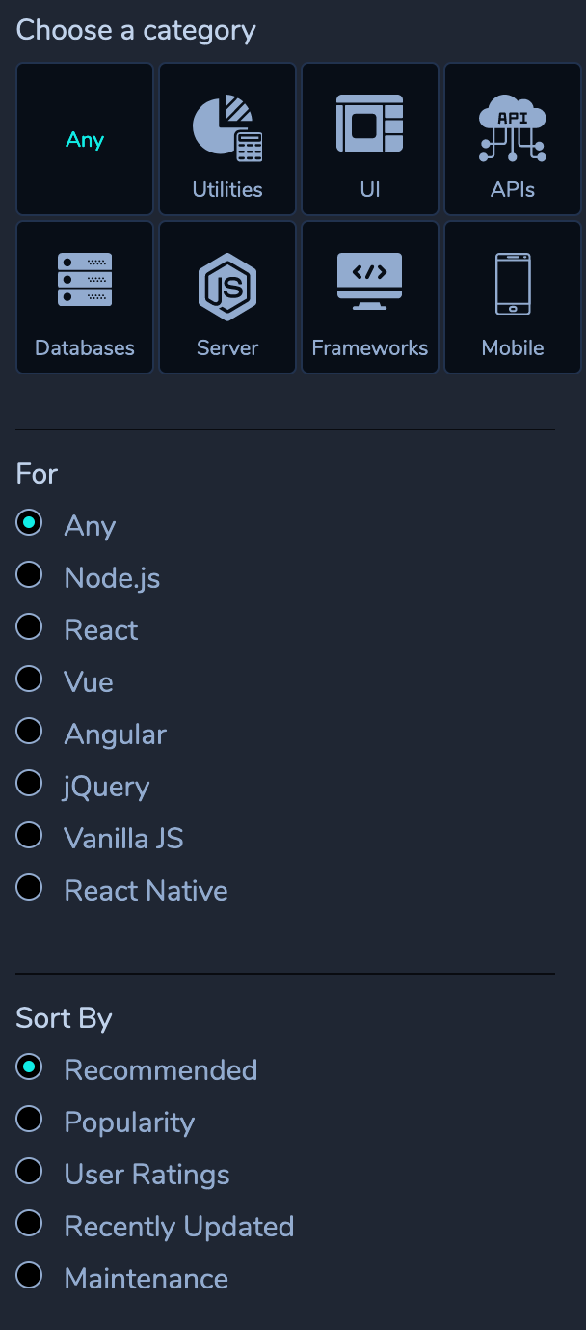Enable the Vanilla JS filter
586x1330 pixels.
(30, 836)
